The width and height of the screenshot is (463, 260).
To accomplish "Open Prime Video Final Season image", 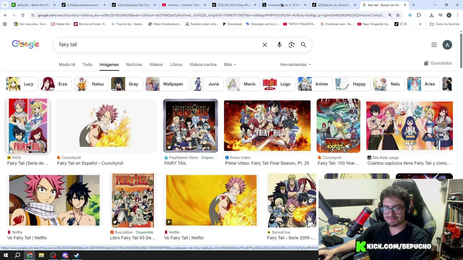I will point(267,126).
